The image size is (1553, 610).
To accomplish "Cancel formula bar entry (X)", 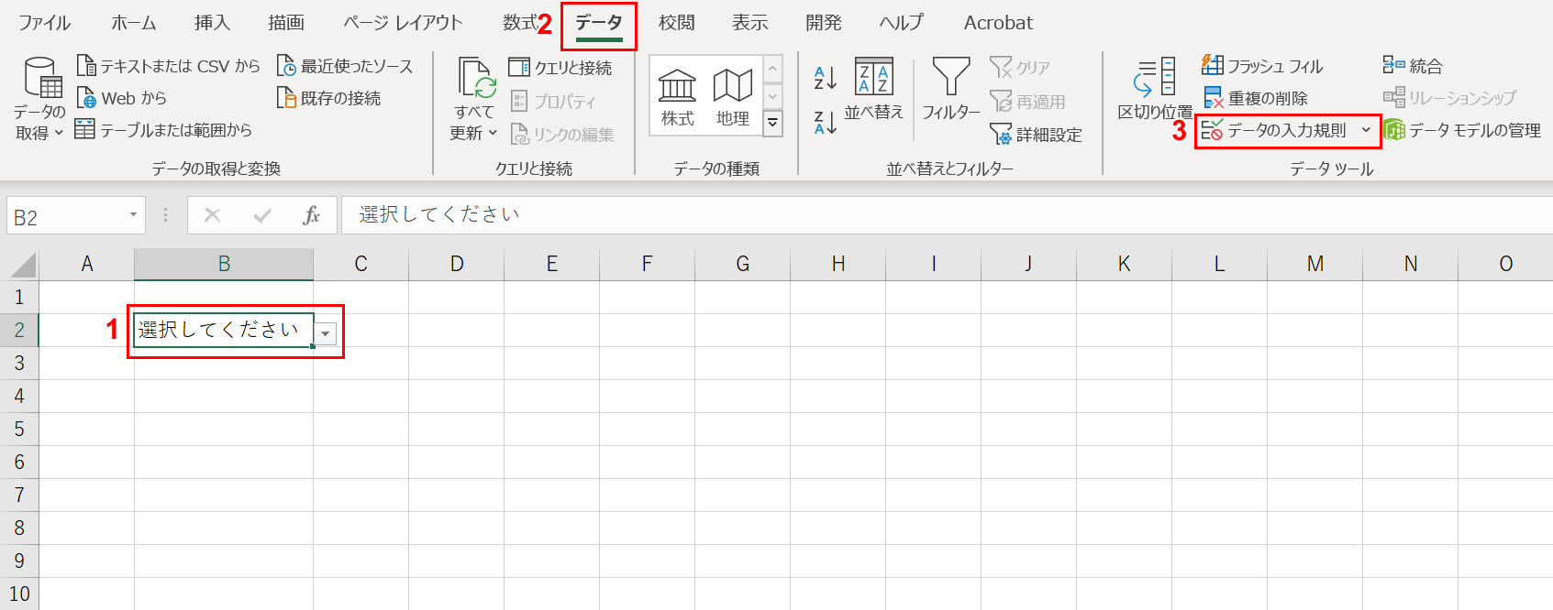I will pyautogui.click(x=212, y=215).
